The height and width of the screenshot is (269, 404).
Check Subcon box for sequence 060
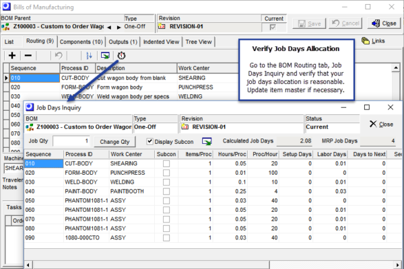coord(166,210)
